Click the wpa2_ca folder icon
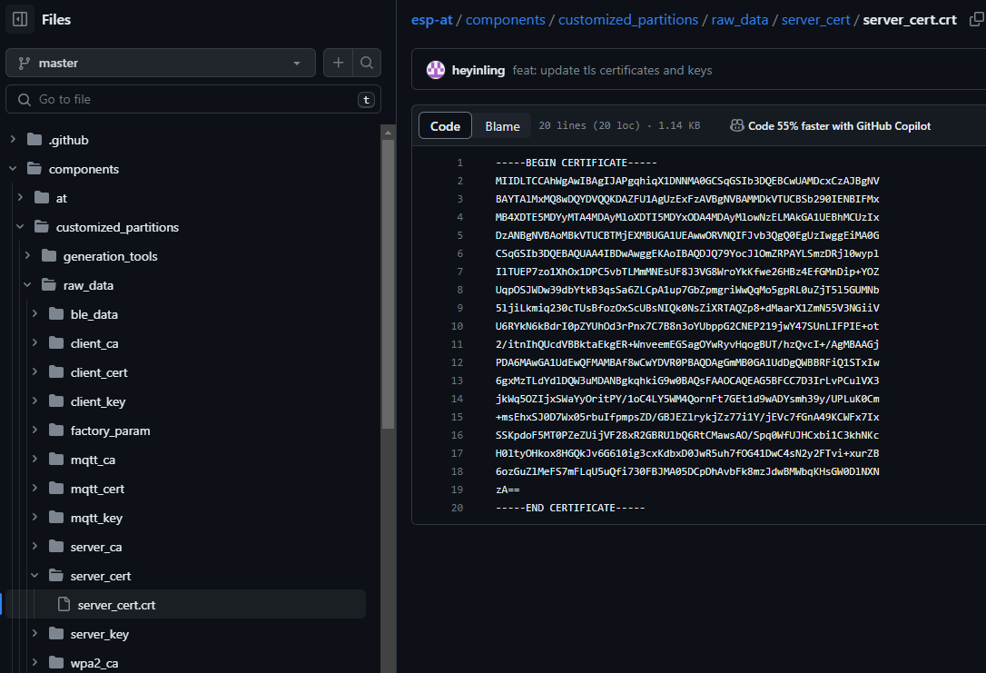986x673 pixels. [x=56, y=662]
